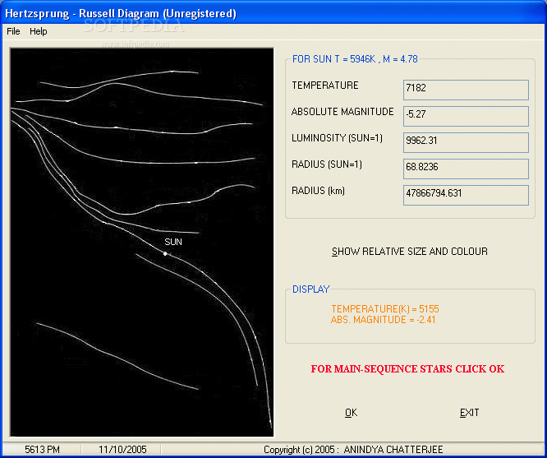Click Show Relative Size and Colour

coord(410,252)
